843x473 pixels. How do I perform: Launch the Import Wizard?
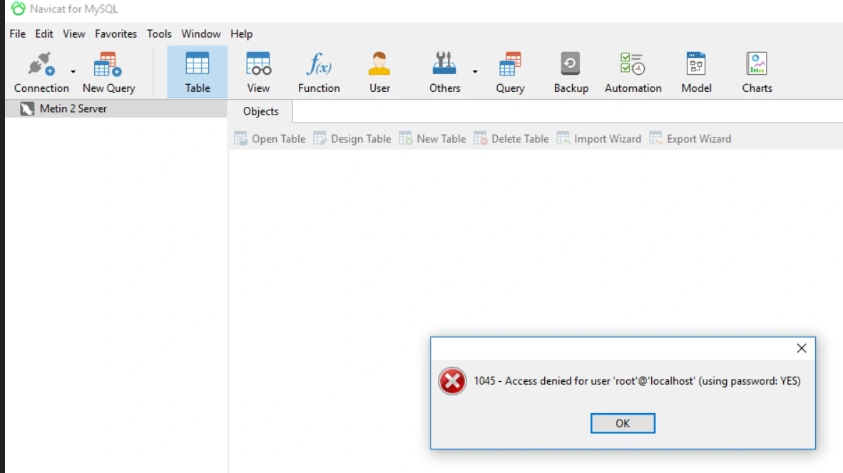pos(599,139)
